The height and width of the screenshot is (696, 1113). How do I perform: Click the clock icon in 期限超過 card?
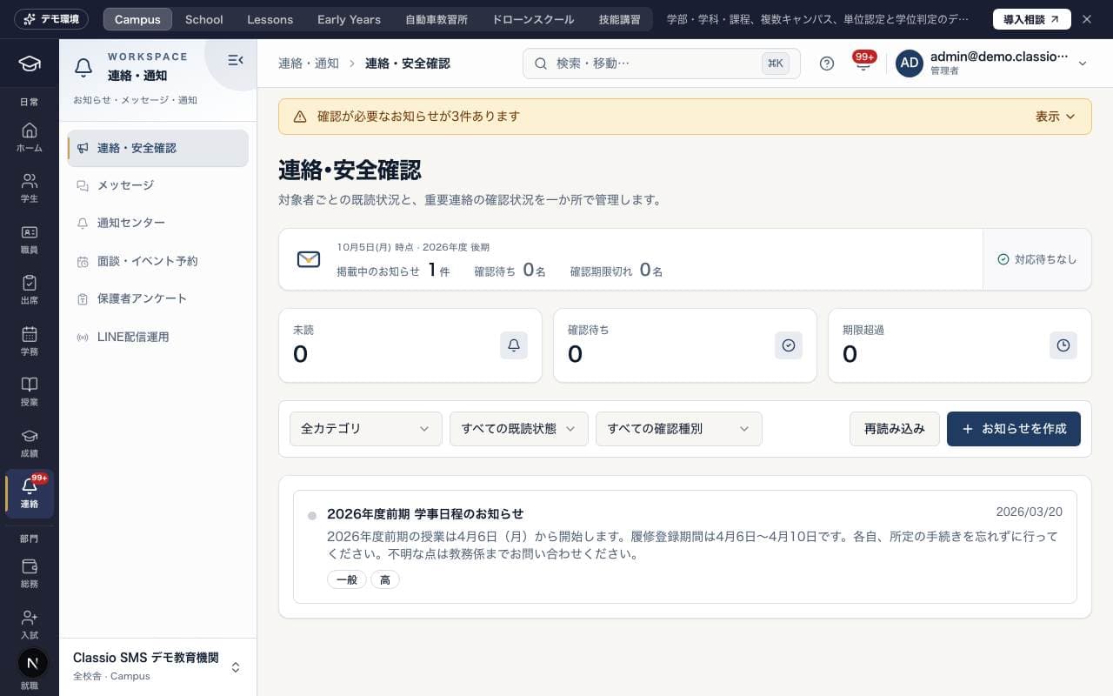[1063, 345]
